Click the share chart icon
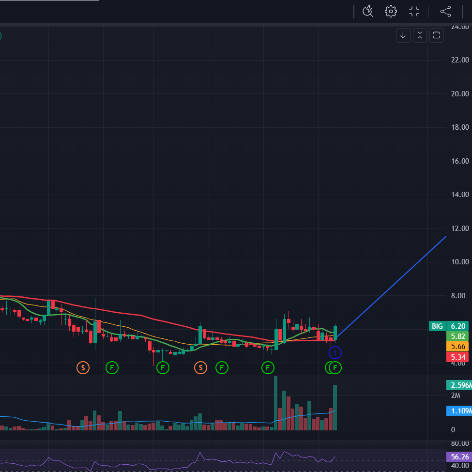472x472 pixels. [x=445, y=12]
